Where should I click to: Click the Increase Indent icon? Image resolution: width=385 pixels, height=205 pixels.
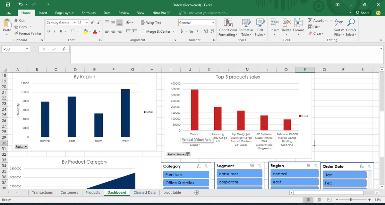[134, 31]
